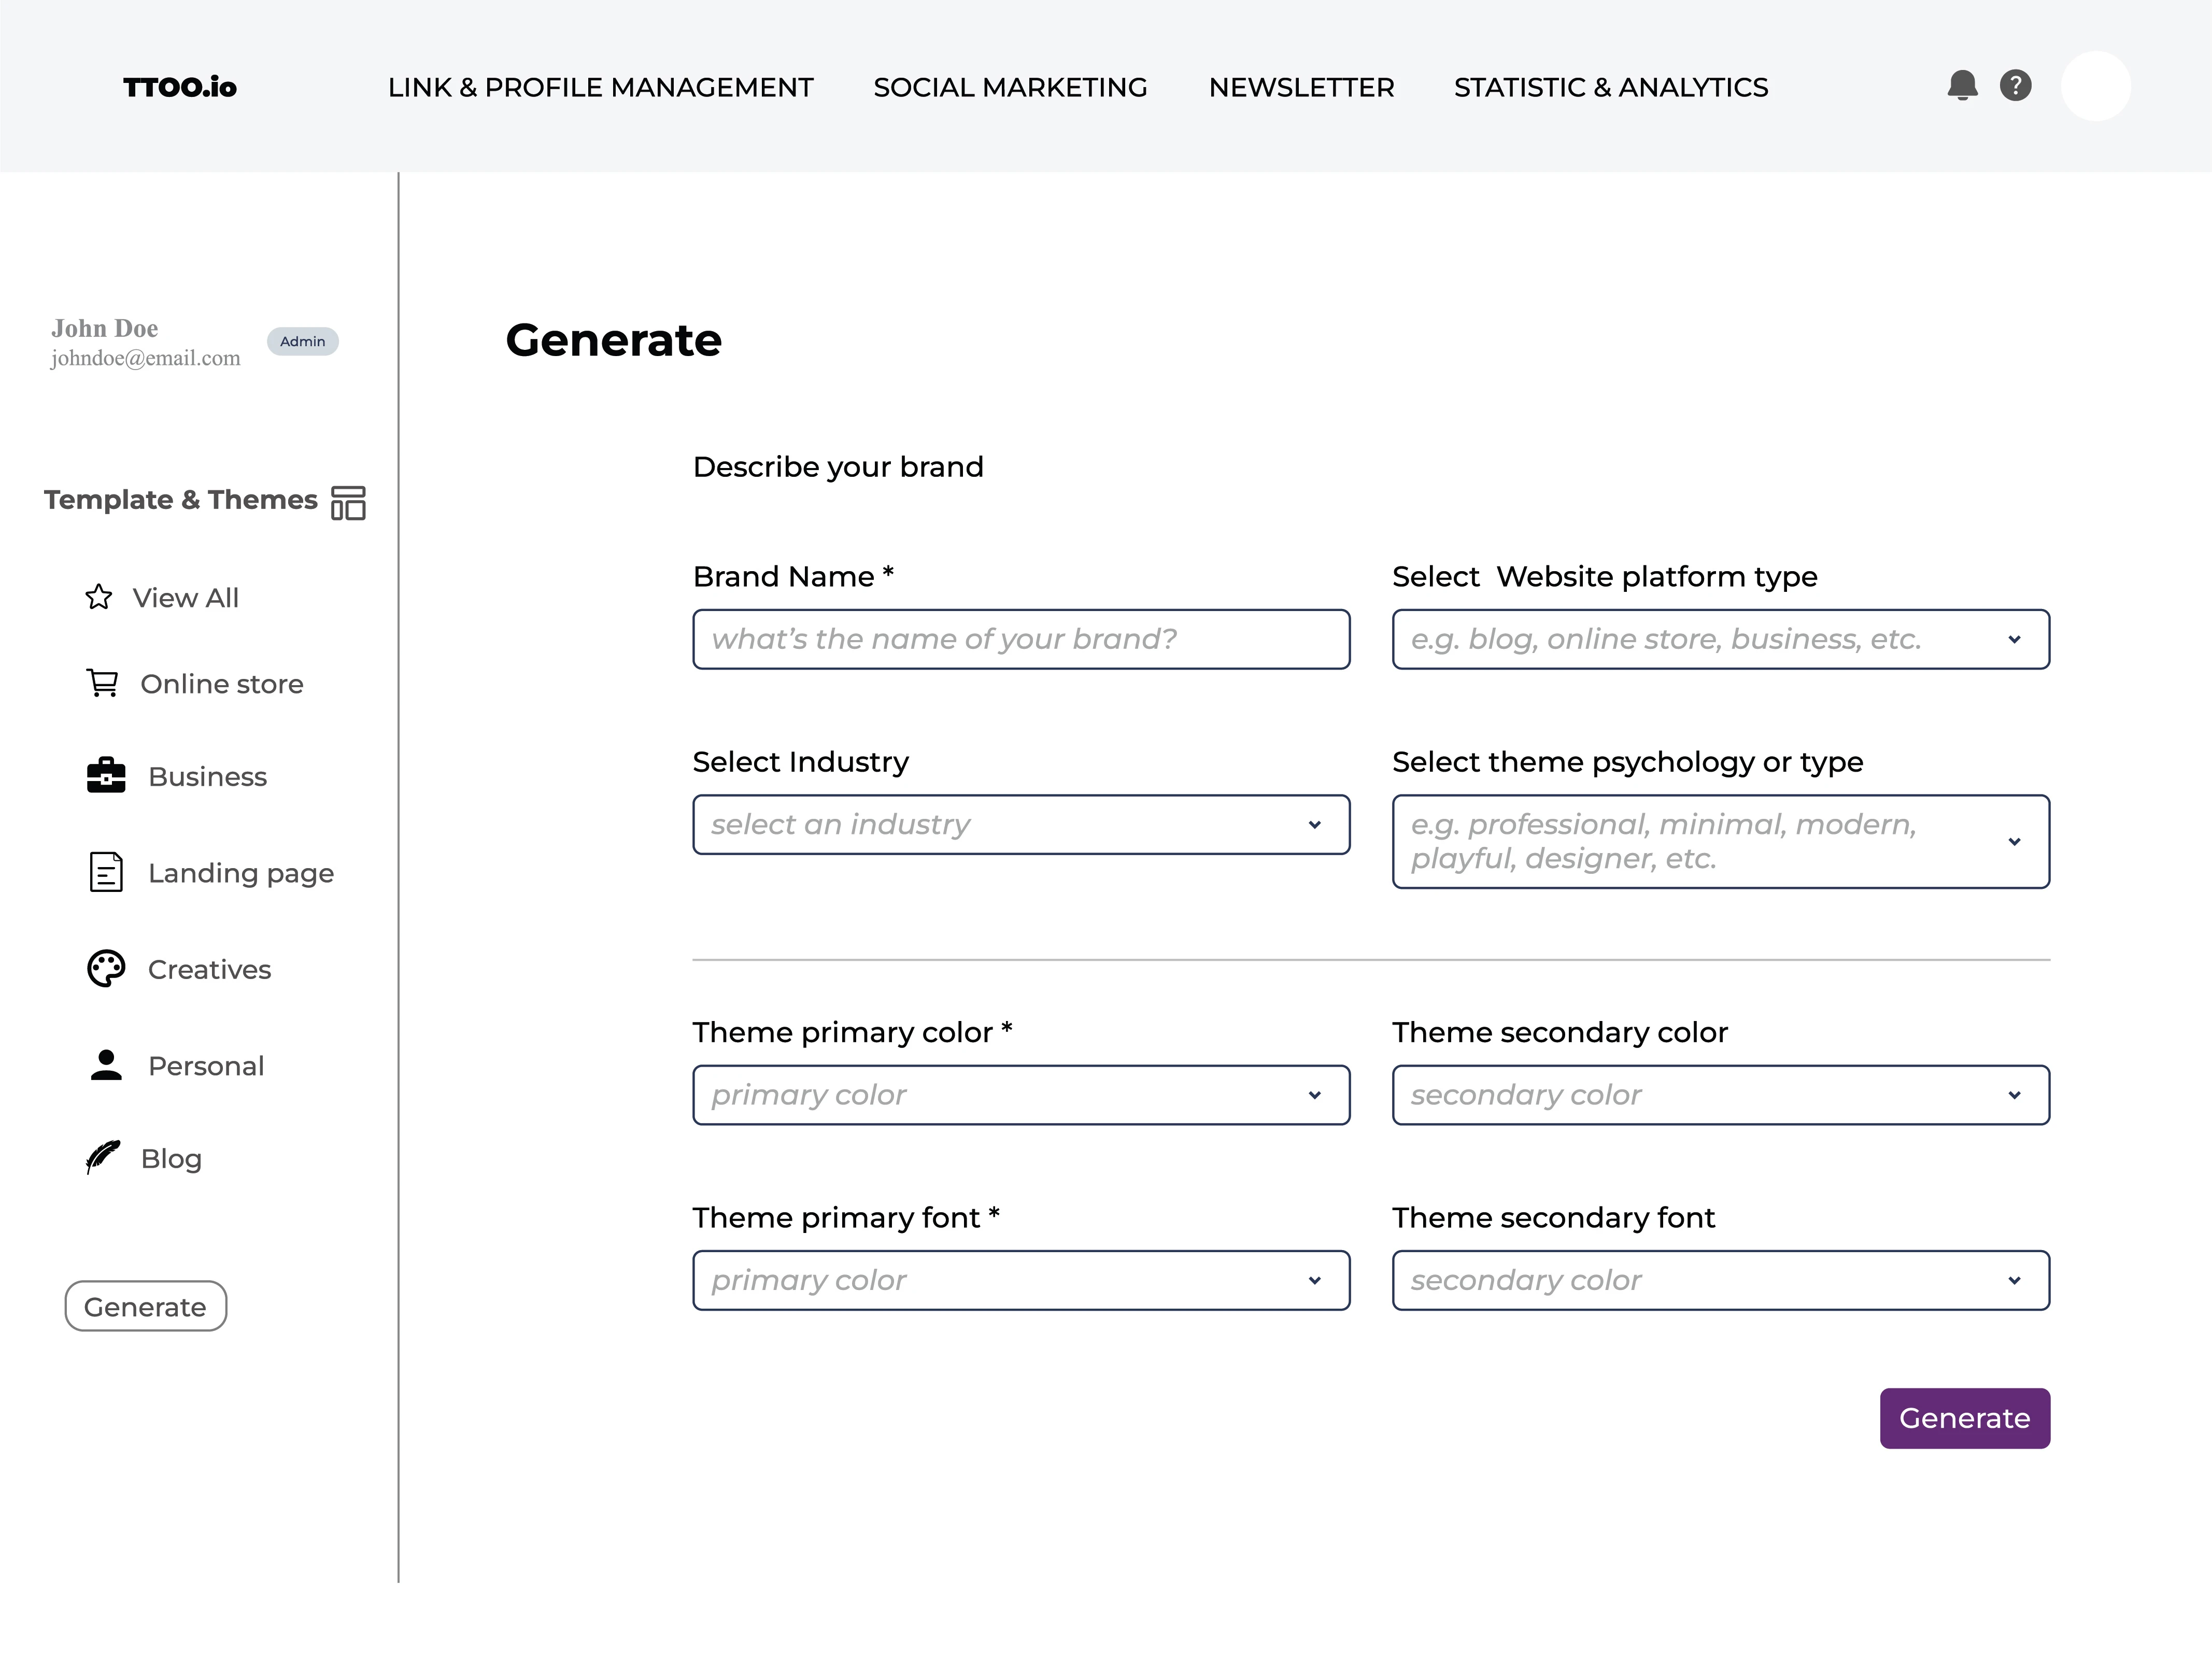Click the Personal user silhouette icon
Screen dimensions: 2212x1659
pos(106,1065)
